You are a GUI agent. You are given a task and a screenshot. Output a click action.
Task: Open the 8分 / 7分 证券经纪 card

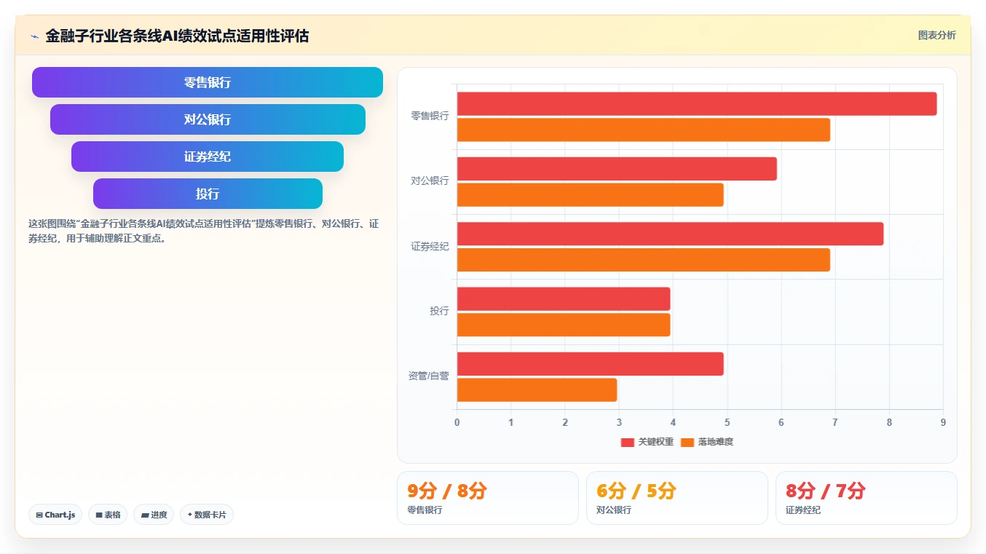(867, 498)
